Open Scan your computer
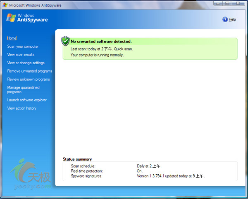 coord(23,47)
